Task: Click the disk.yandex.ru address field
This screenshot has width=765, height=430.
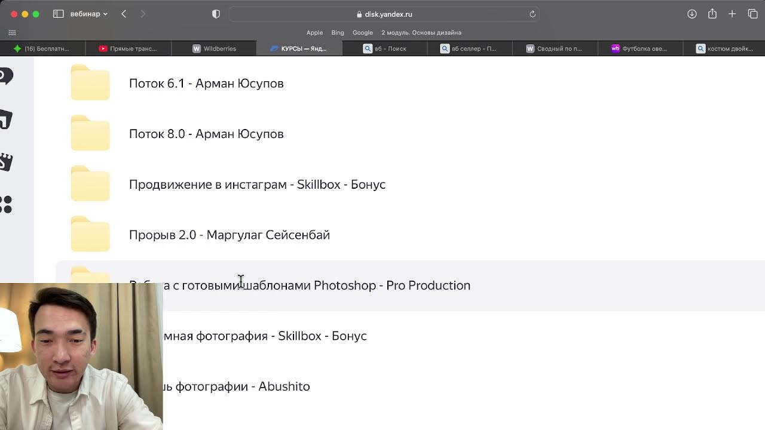Action: coord(384,14)
